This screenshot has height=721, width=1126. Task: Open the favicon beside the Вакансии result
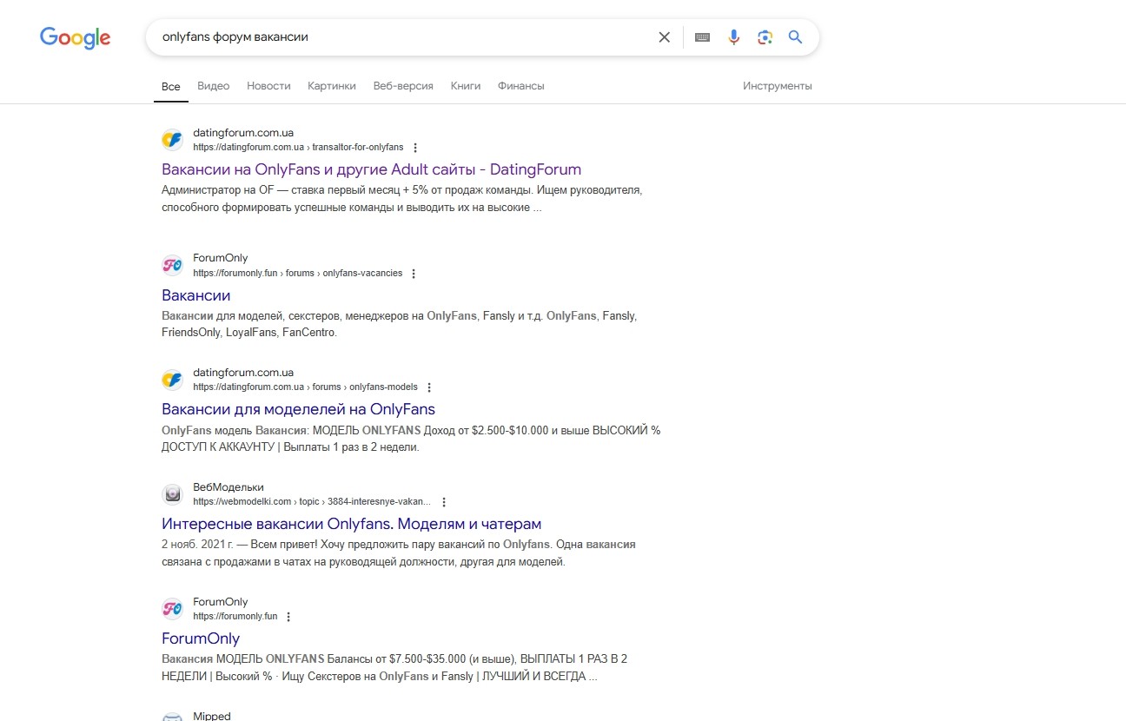click(172, 265)
